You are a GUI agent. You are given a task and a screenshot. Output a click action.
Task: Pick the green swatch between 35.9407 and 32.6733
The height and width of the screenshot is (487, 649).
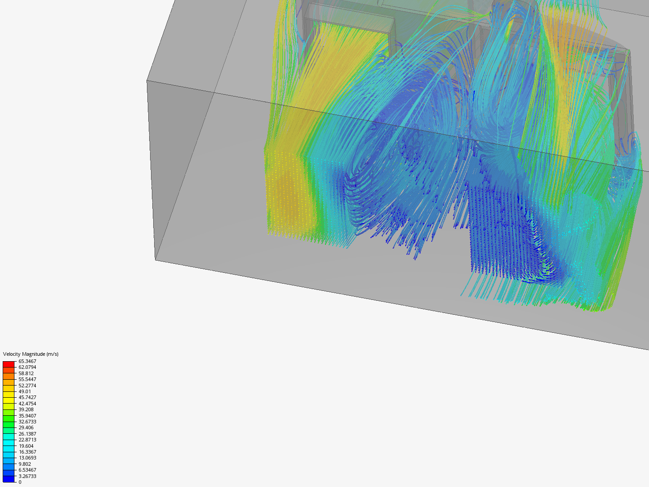click(9, 418)
